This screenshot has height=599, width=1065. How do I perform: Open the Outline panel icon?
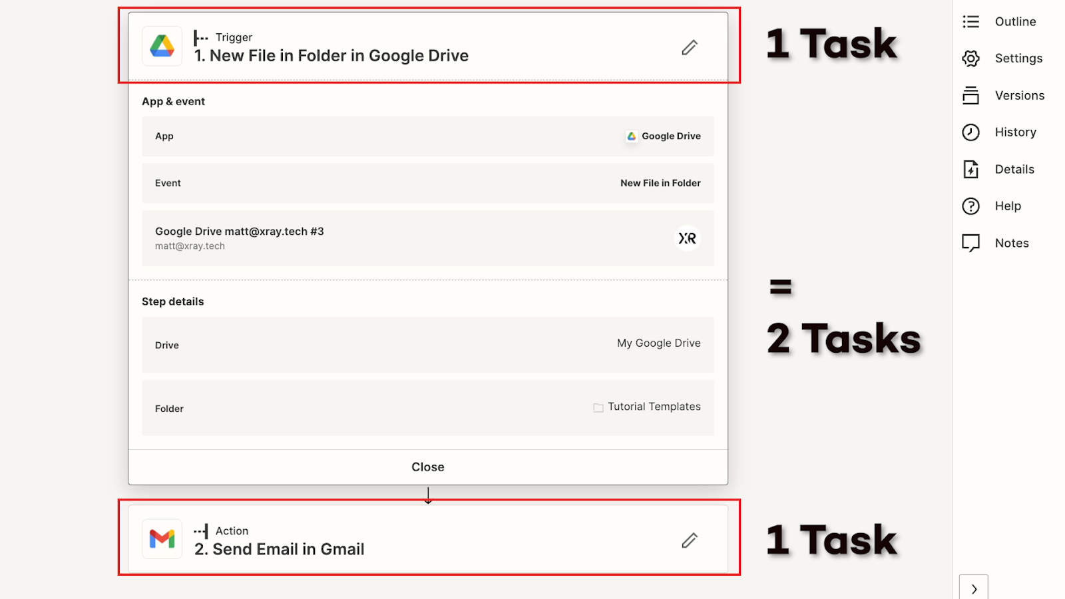point(970,22)
